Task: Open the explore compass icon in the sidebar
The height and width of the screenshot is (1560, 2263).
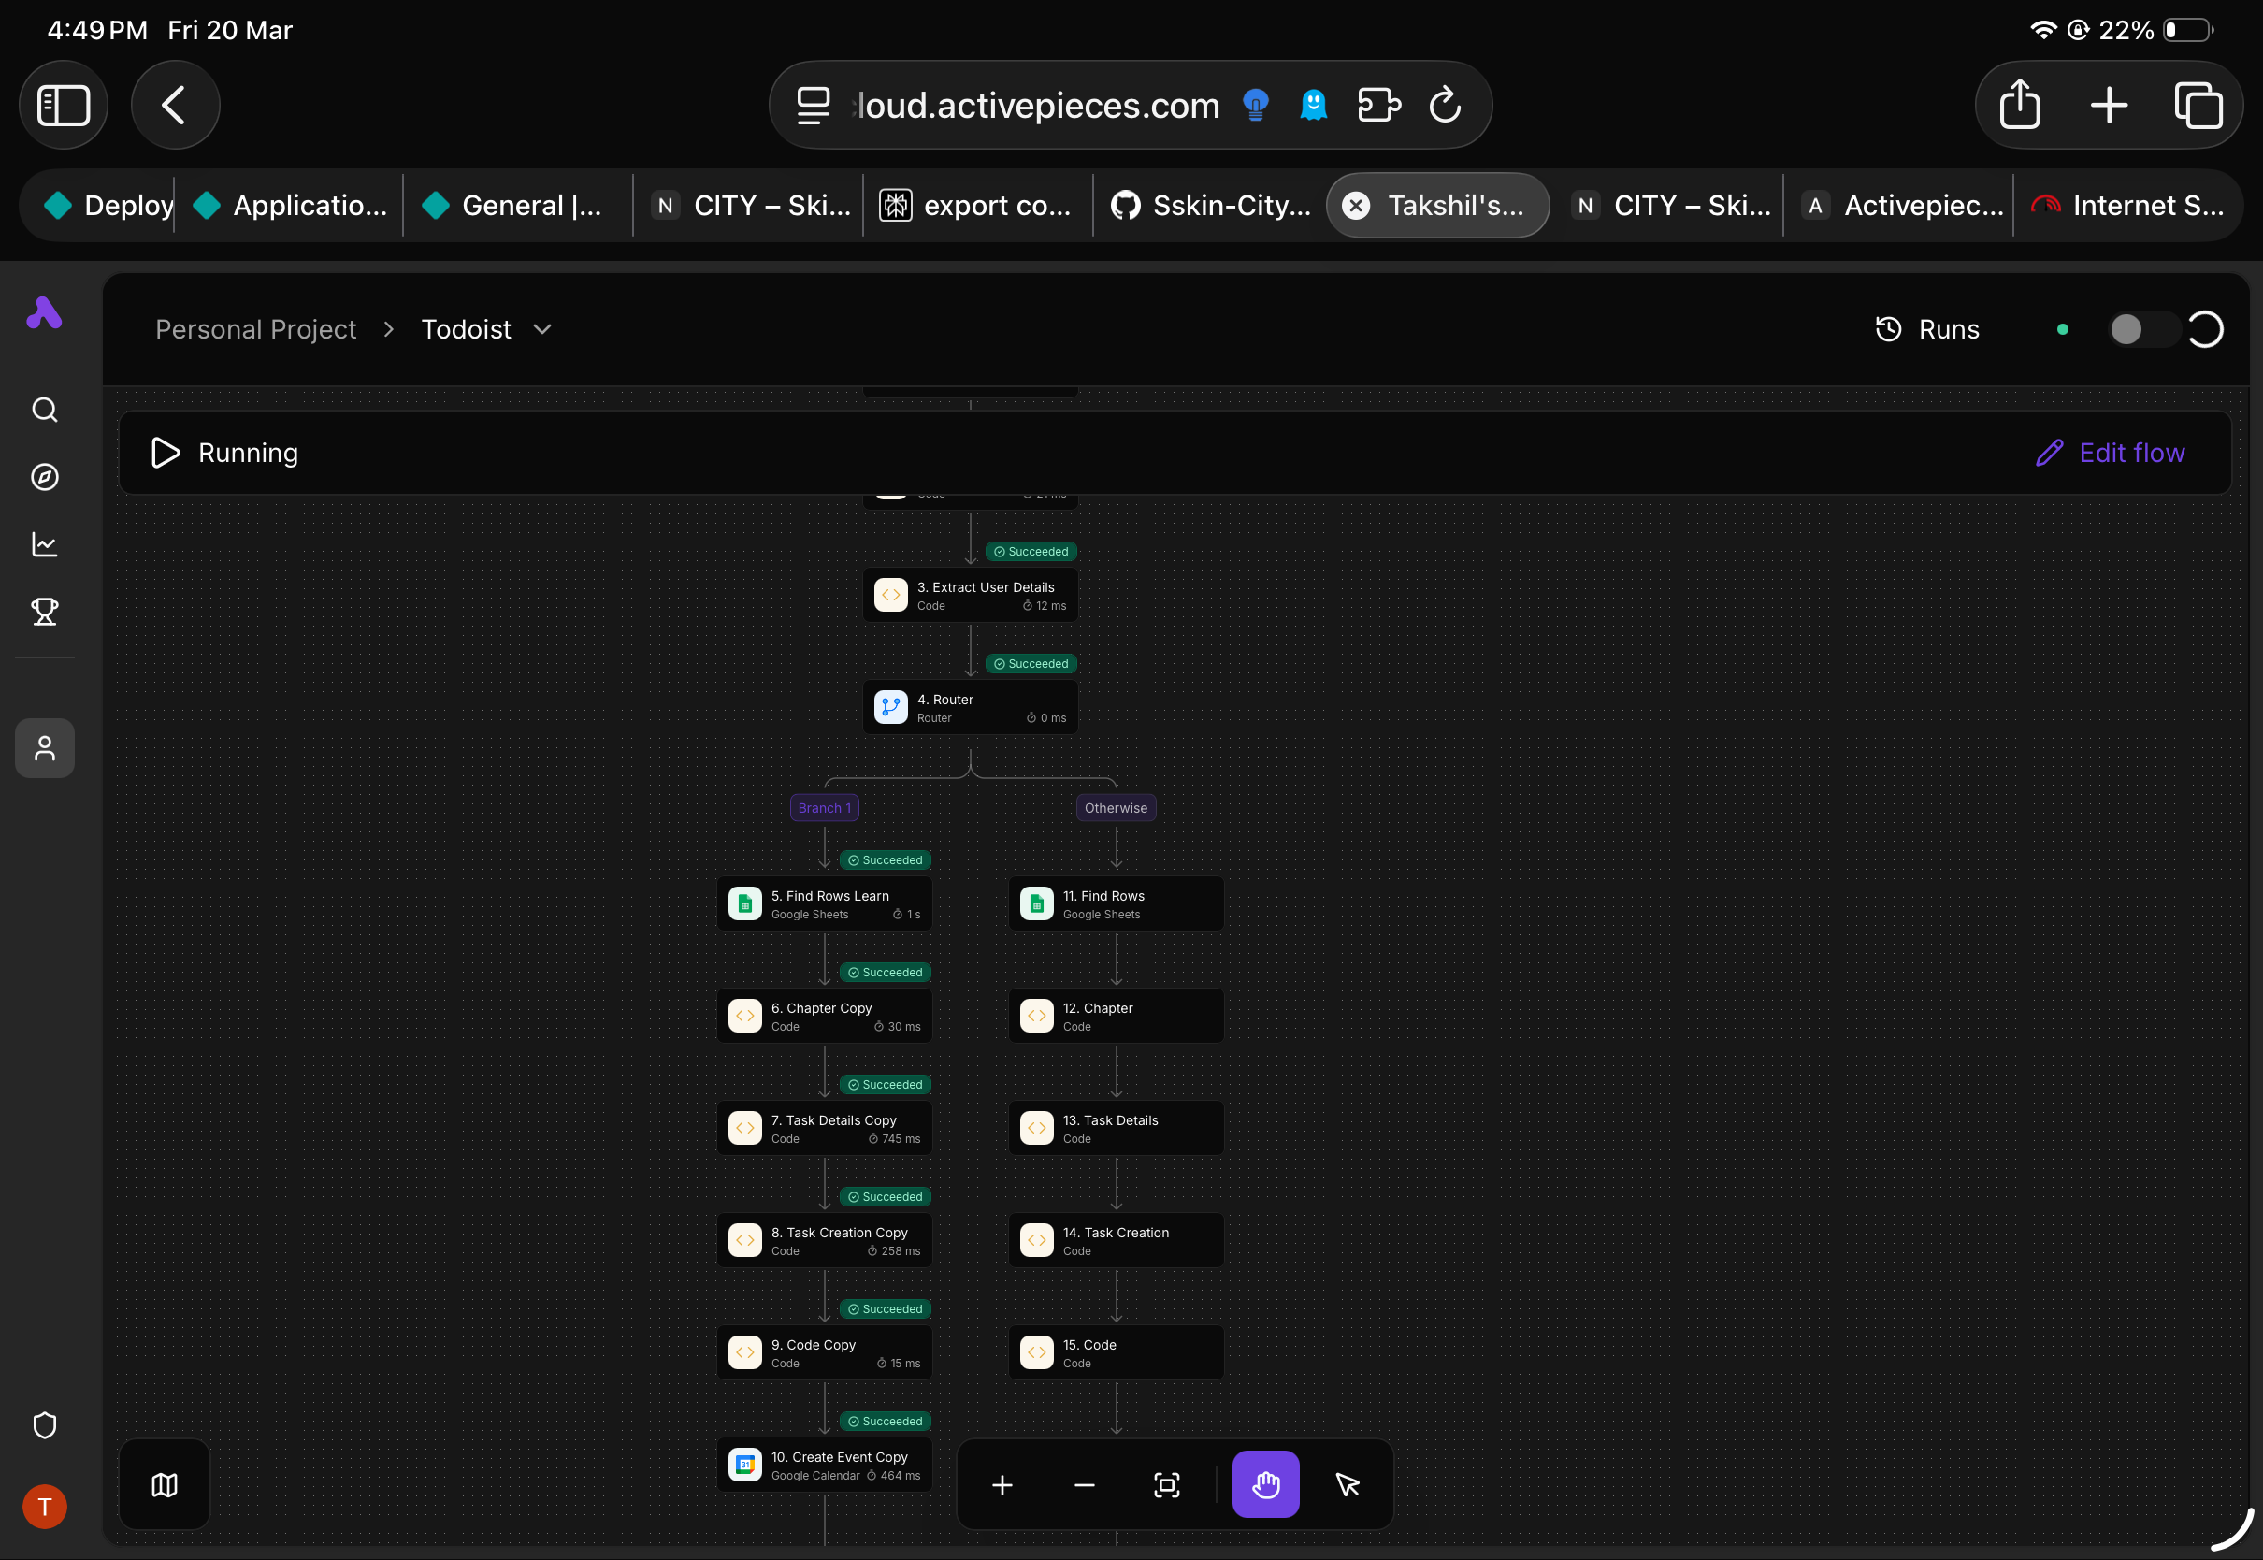Action: tap(45, 477)
